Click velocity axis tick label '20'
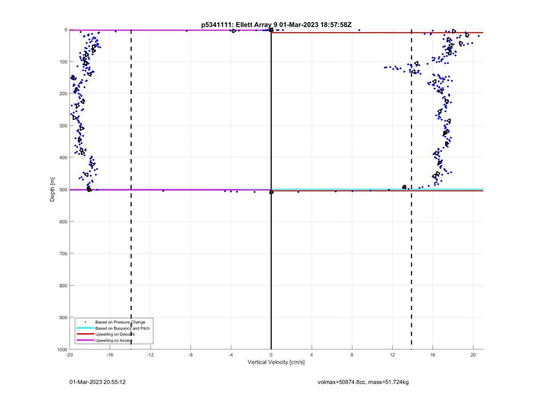Viewport: 534px width, 393px height. 473,355
